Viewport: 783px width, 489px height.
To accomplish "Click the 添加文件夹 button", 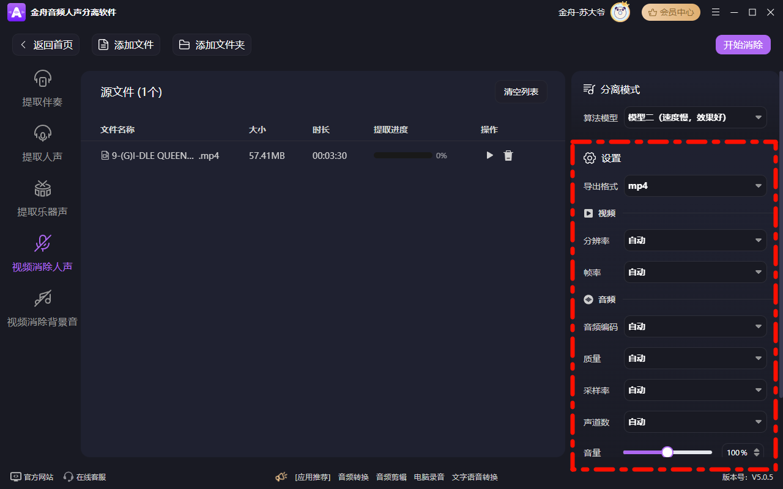I will 212,45.
